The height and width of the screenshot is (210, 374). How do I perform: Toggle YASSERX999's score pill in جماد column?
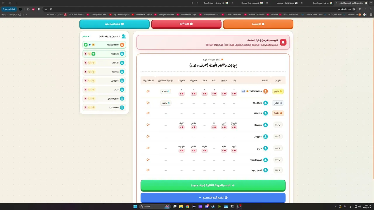pos(204,94)
